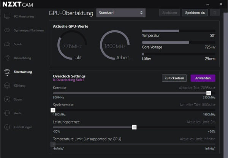
Task: Click the Aktuelles Limit: 0% text
Action: point(201,122)
